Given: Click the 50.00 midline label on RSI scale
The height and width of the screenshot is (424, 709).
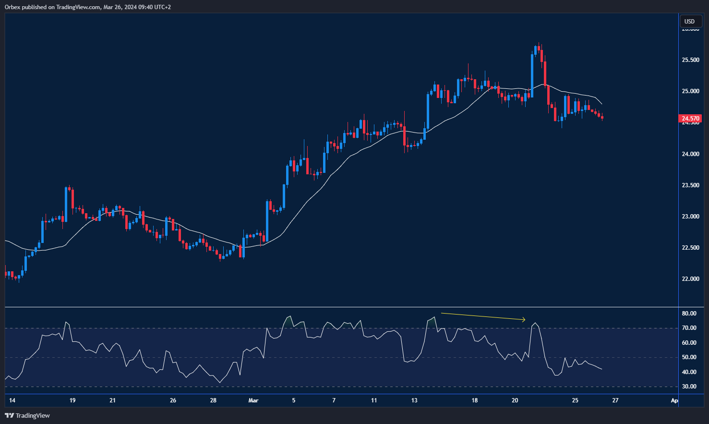Looking at the screenshot, I should [x=689, y=357].
